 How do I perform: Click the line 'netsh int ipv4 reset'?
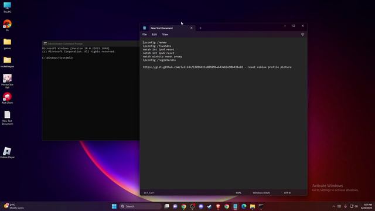coord(158,49)
